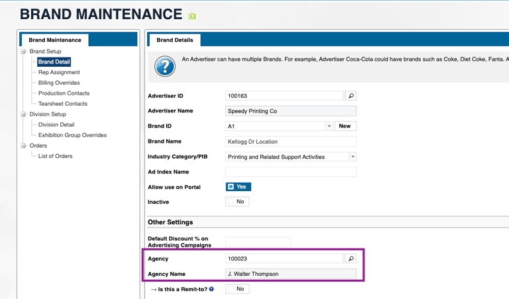Select the Brand Details tab
Viewport: 509px width, 299px height.
tap(174, 40)
